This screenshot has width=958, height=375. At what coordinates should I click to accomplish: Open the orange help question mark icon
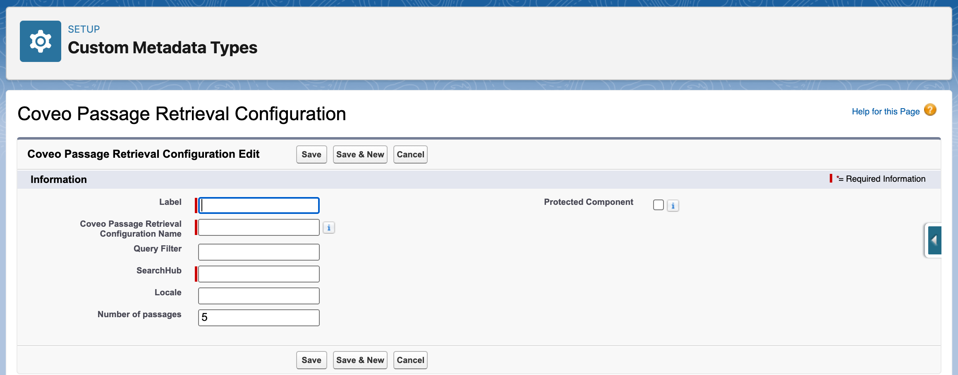click(x=930, y=110)
